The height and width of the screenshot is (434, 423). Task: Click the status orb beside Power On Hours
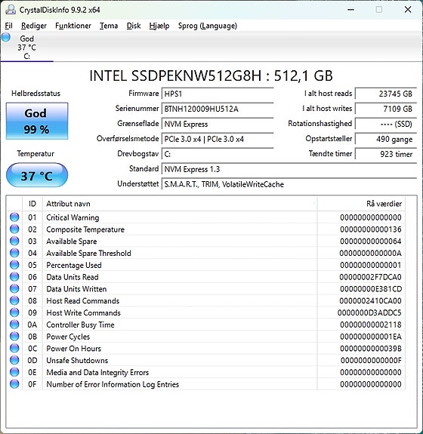[14, 348]
